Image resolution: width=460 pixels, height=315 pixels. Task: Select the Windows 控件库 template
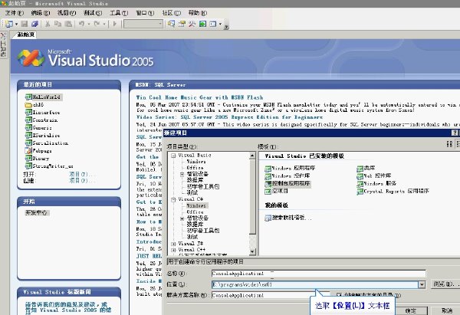tap(287, 176)
